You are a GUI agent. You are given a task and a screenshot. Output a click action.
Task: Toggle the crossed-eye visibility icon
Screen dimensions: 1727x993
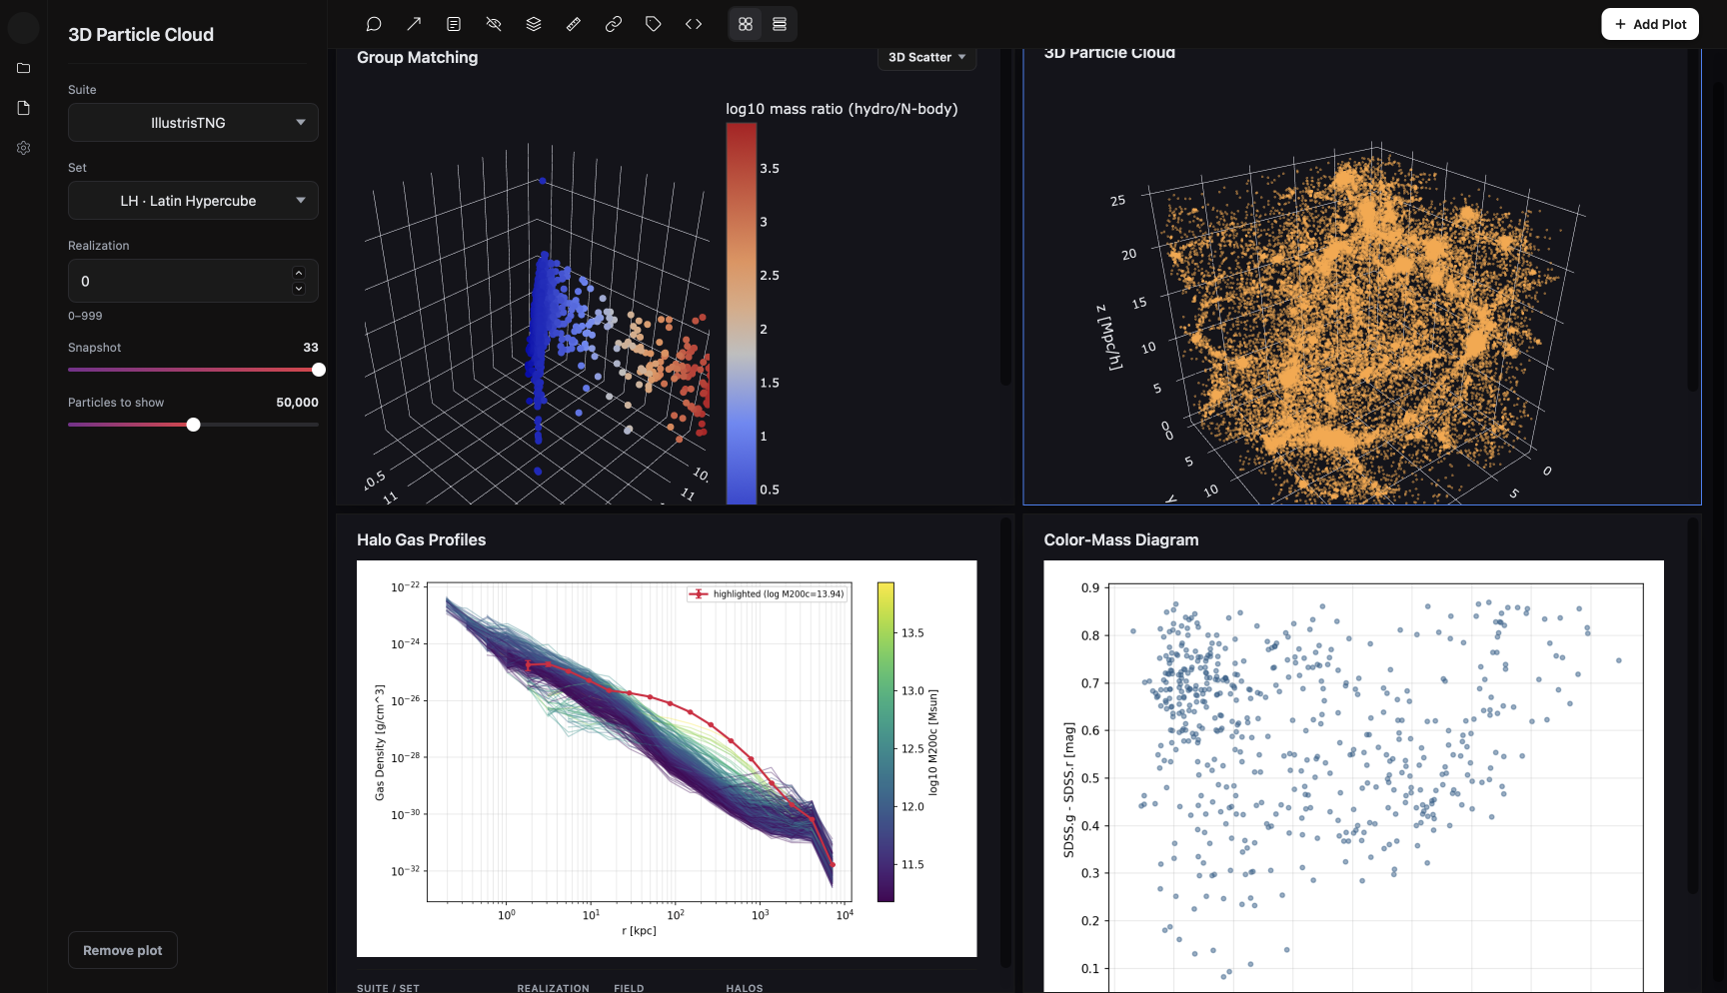(494, 24)
